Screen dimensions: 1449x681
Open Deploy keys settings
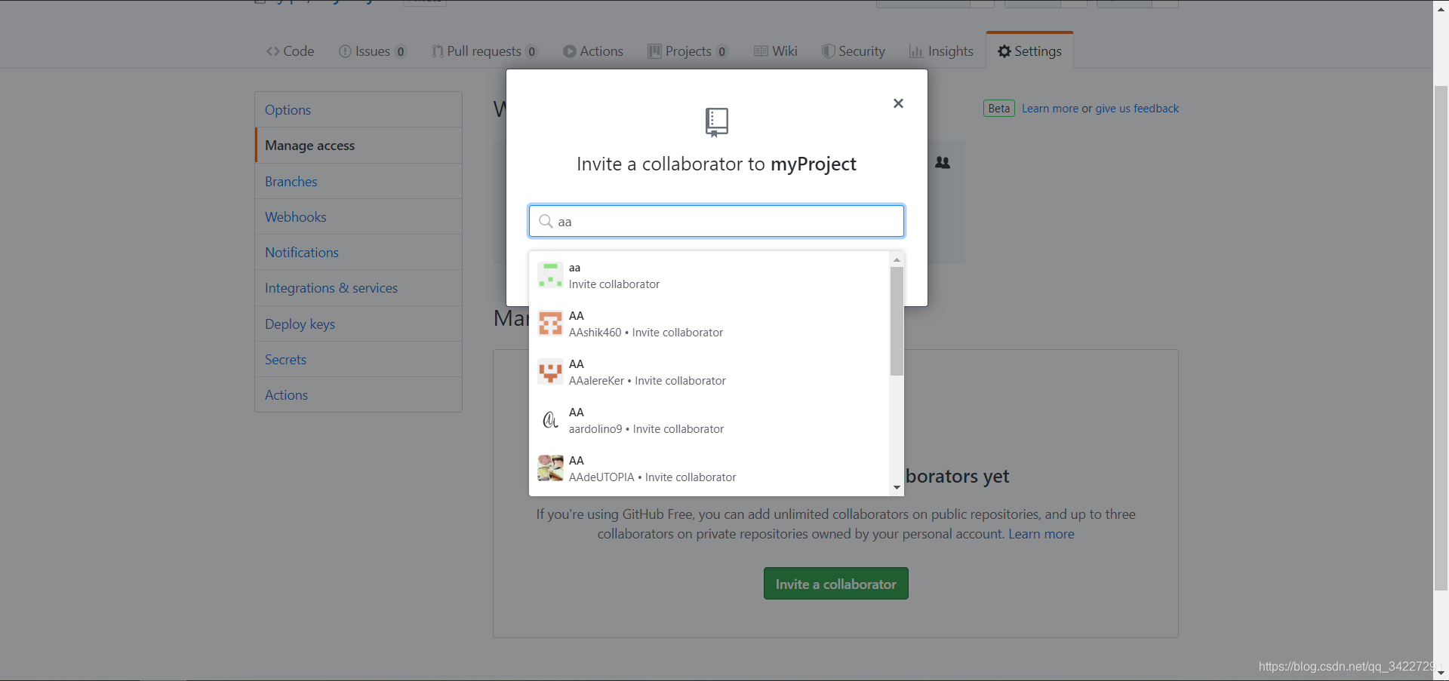pos(358,324)
